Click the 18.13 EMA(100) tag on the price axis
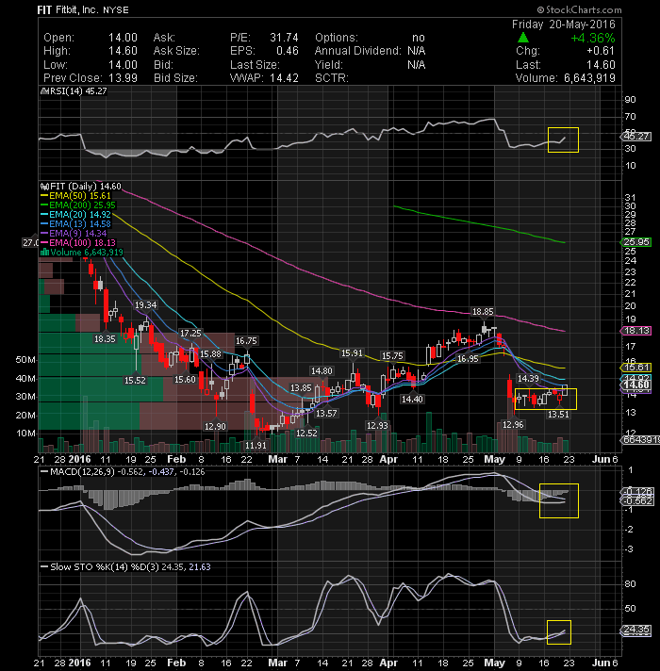Screen dimensions: 660x671 pyautogui.click(x=635, y=331)
